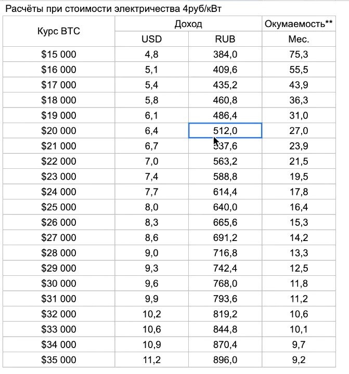
Task: Select the RUB cell showing 640,0
Action: (225, 207)
